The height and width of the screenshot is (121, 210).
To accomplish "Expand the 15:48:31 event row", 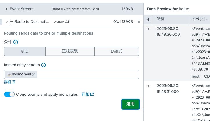I will click(148, 86).
